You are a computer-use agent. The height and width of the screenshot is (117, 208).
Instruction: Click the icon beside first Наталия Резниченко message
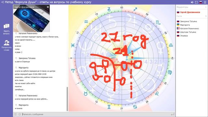16,33
